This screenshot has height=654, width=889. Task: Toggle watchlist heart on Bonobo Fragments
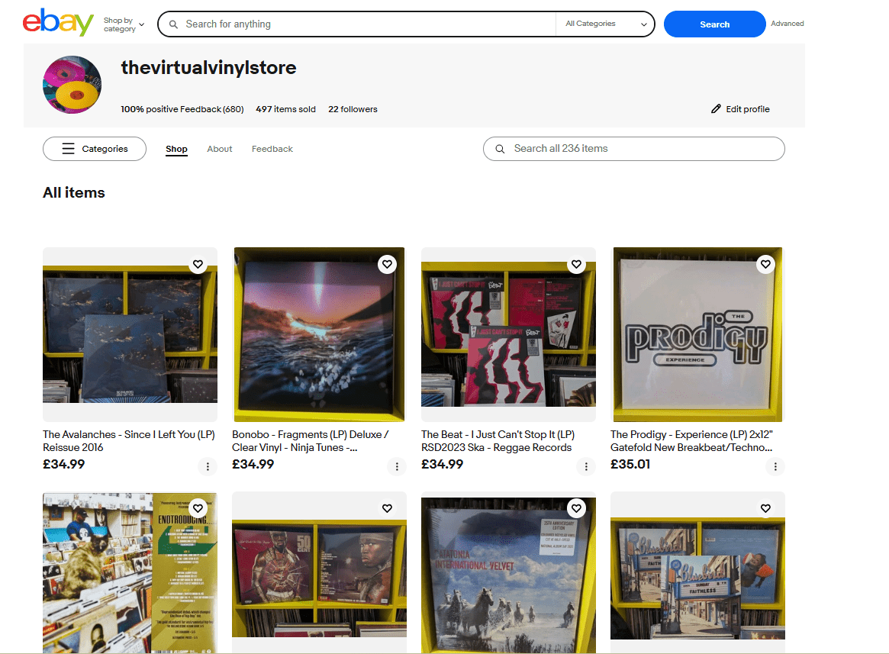point(387,265)
